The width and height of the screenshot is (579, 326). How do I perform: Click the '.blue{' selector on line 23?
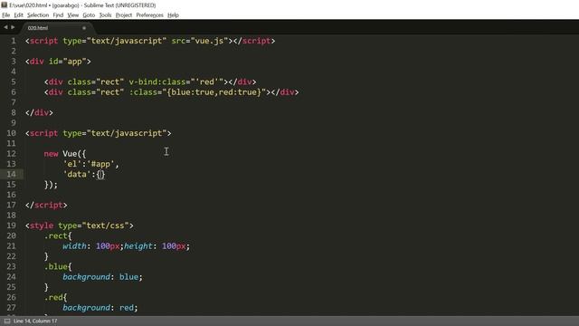[58, 266]
